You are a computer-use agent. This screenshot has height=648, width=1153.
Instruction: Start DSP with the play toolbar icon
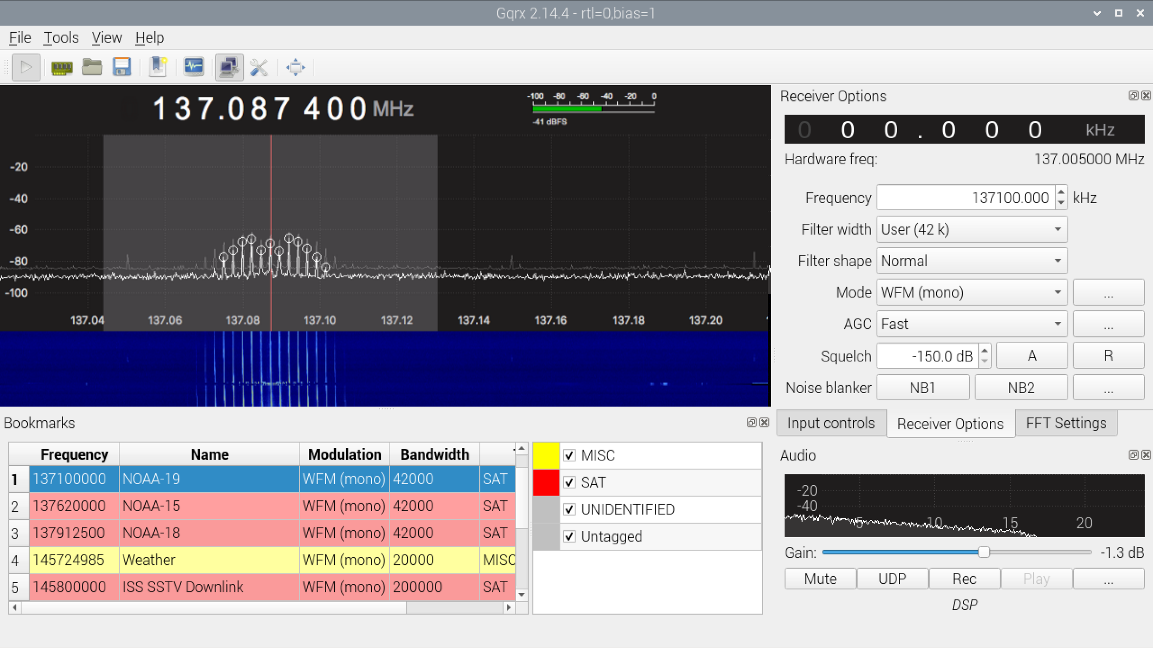pyautogui.click(x=26, y=67)
